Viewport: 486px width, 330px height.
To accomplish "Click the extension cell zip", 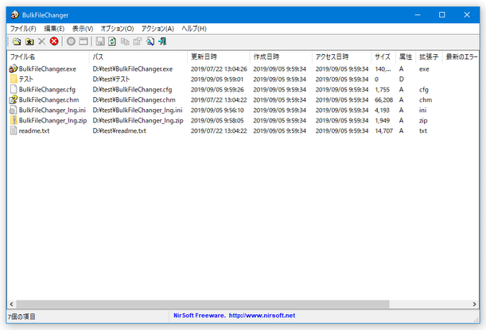I will tap(423, 121).
